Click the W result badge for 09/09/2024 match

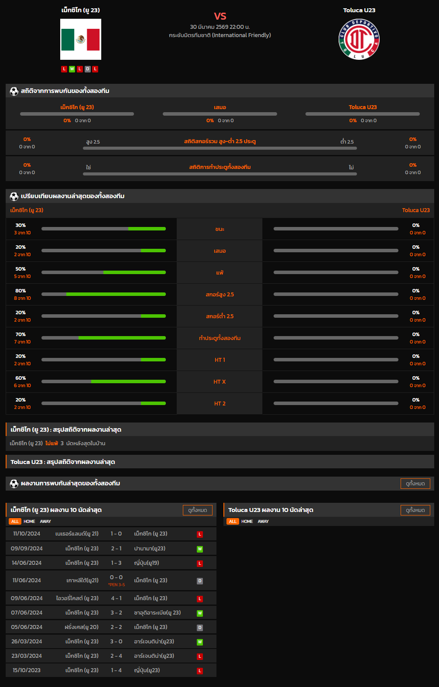(x=200, y=549)
